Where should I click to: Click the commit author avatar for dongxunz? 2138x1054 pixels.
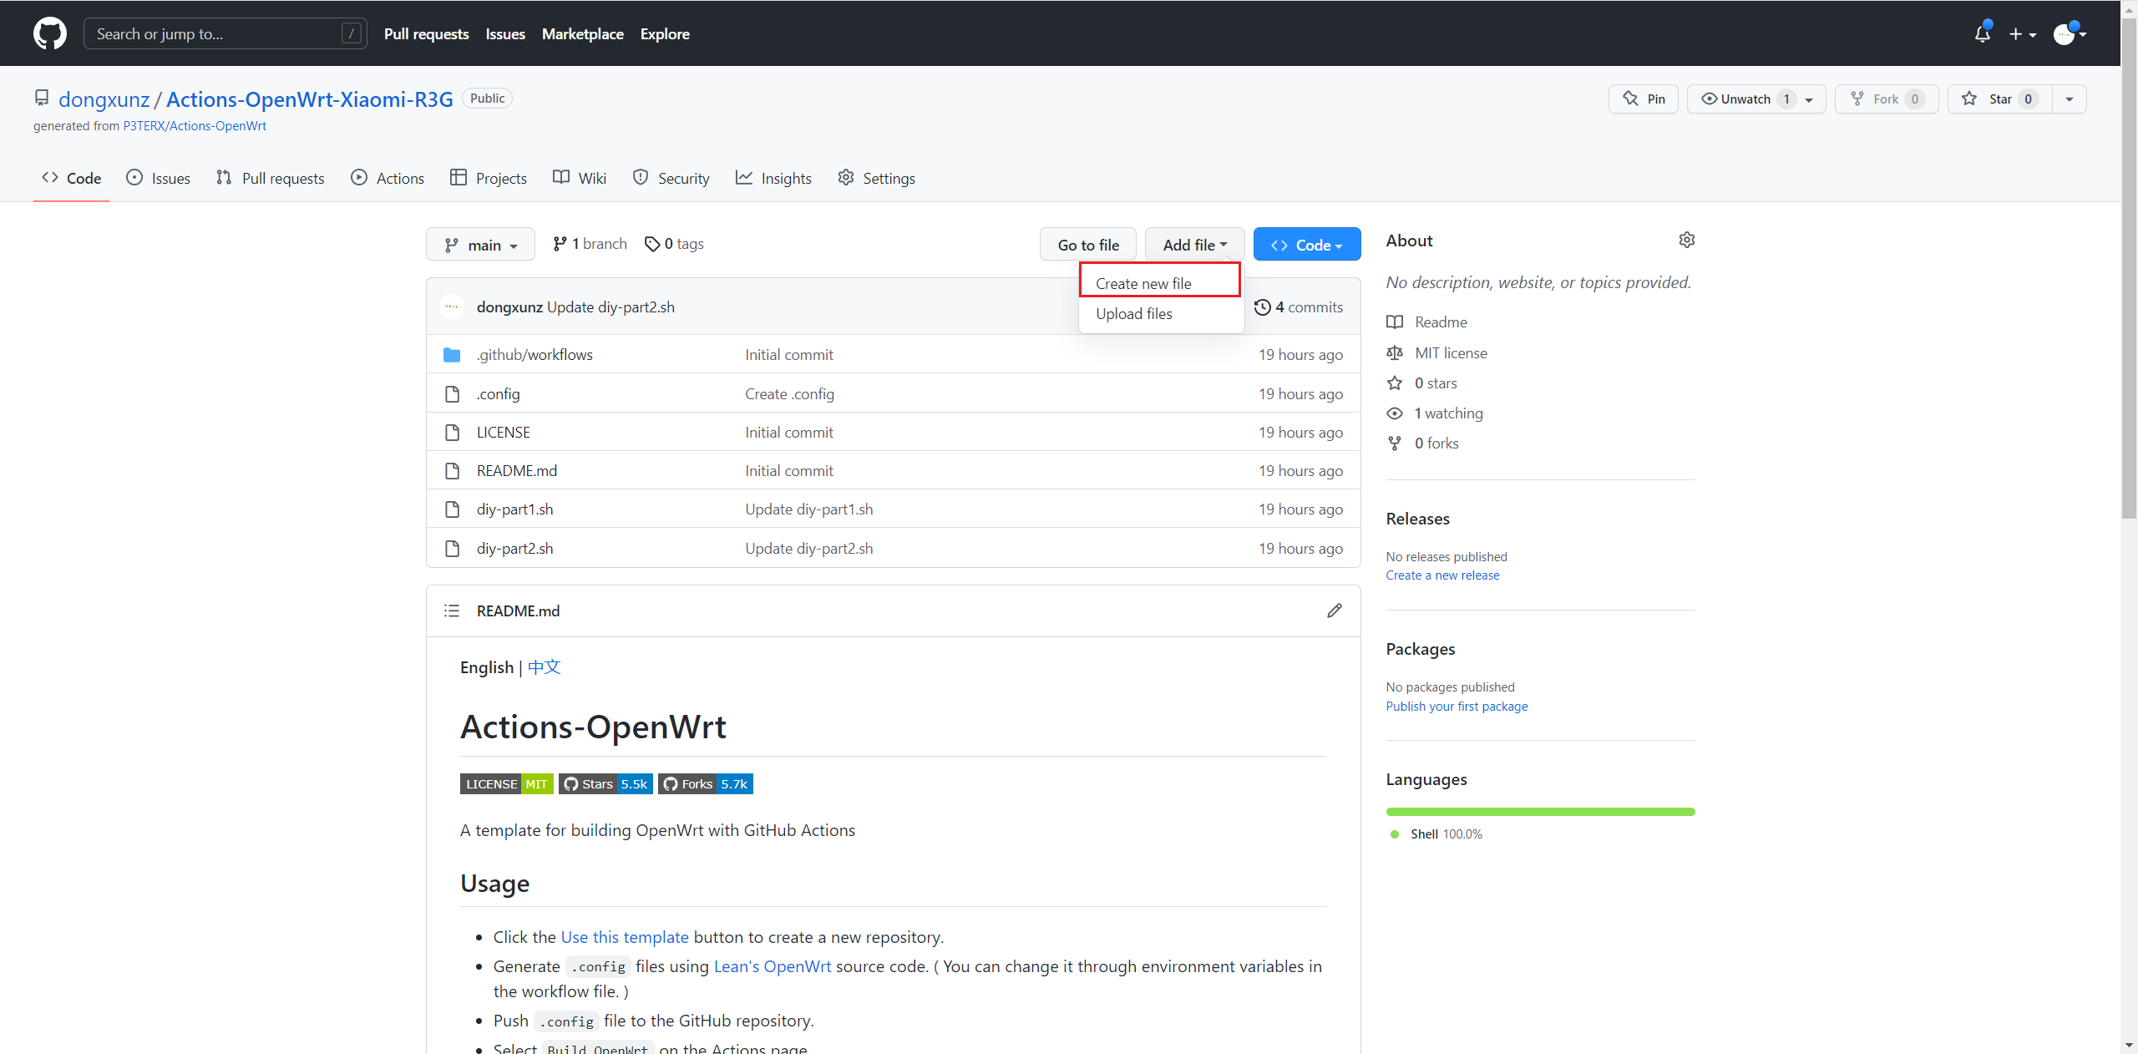(452, 307)
